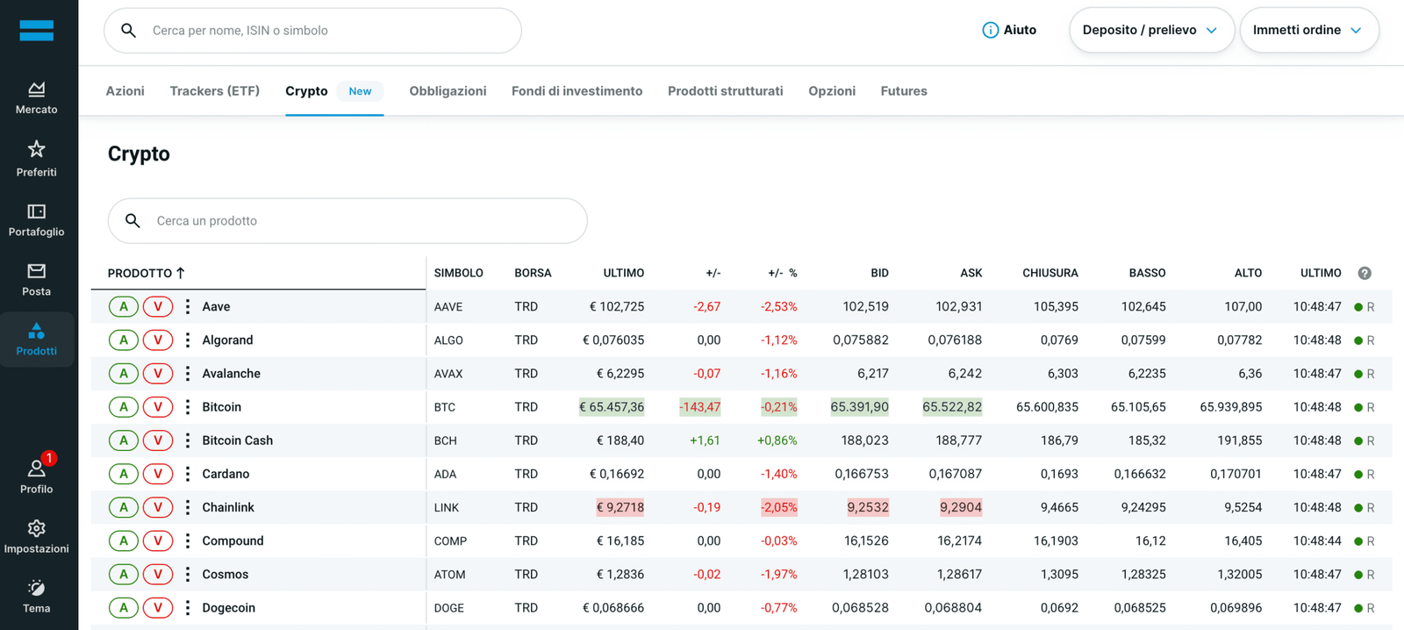Sell Bitcoin Cash with the V button
Viewport: 1404px width, 630px height.
pos(158,440)
